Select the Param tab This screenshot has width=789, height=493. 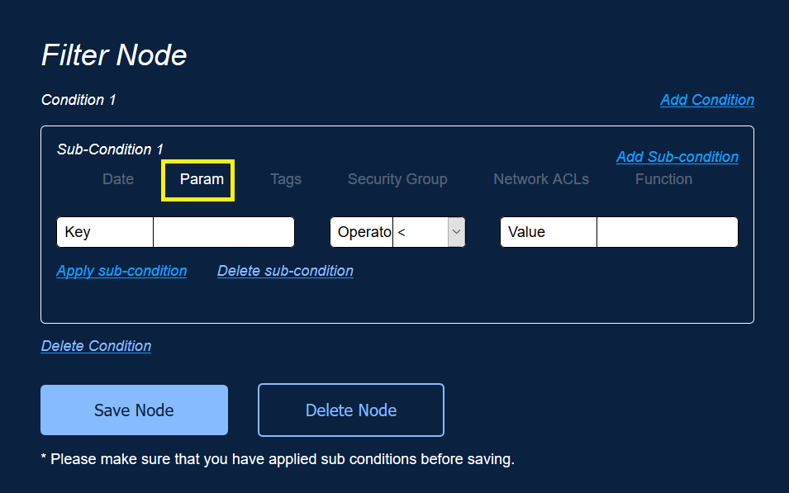tap(202, 179)
